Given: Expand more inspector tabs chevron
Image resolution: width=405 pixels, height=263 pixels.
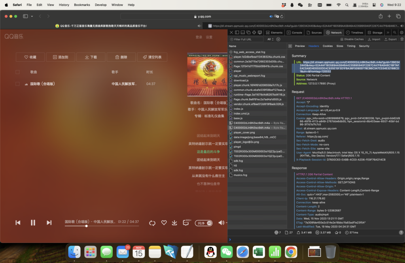Looking at the screenshot, I should tap(388, 32).
